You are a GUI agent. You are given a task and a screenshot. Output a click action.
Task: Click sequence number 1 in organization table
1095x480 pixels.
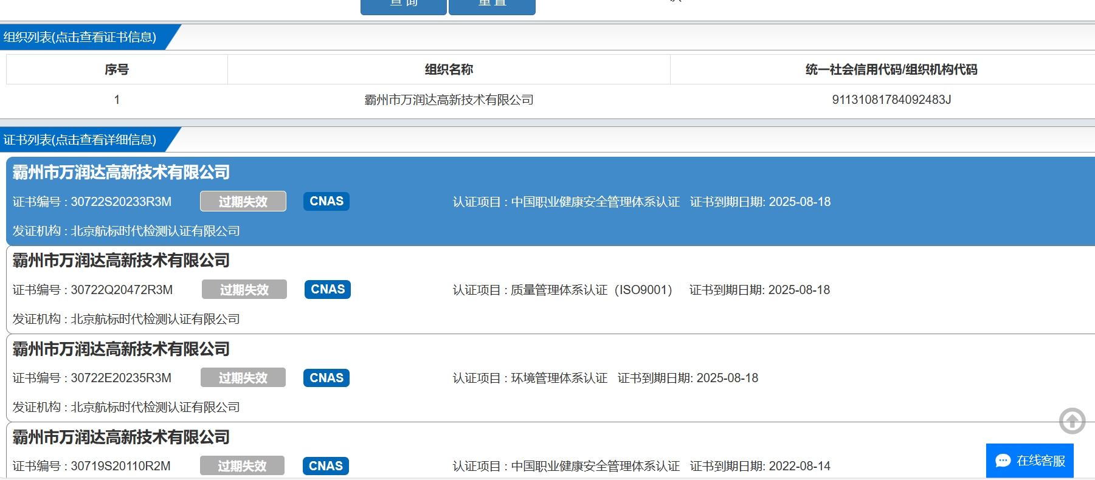tap(117, 100)
